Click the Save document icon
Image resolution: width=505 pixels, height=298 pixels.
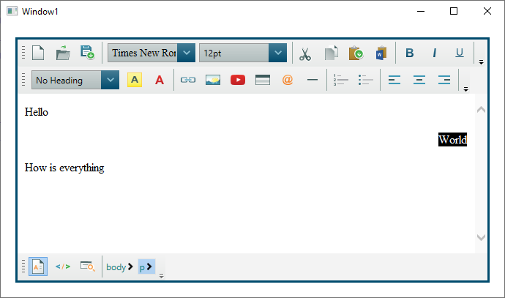tap(87, 53)
